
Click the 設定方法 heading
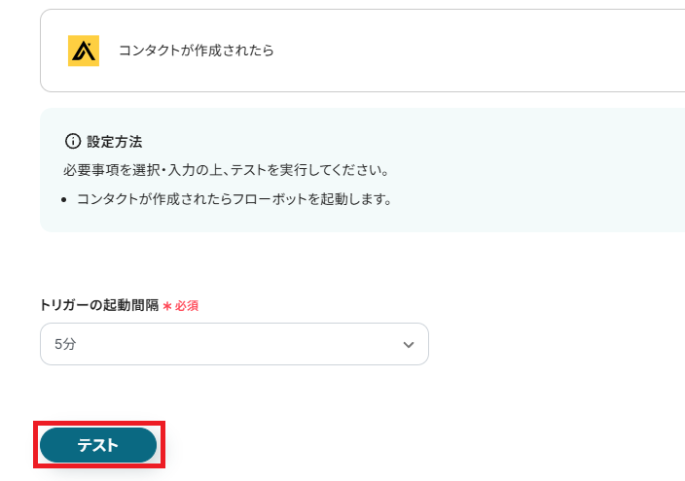pyautogui.click(x=114, y=142)
